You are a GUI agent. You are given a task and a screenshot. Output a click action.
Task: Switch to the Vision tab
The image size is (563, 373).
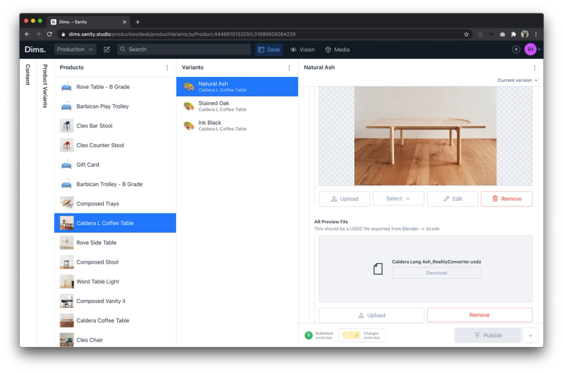pos(303,49)
